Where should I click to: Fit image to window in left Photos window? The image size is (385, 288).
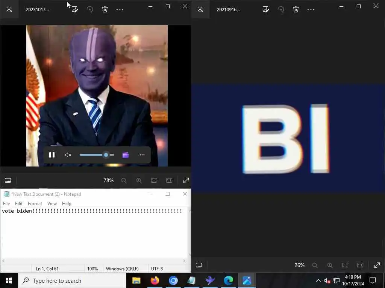[x=154, y=180]
